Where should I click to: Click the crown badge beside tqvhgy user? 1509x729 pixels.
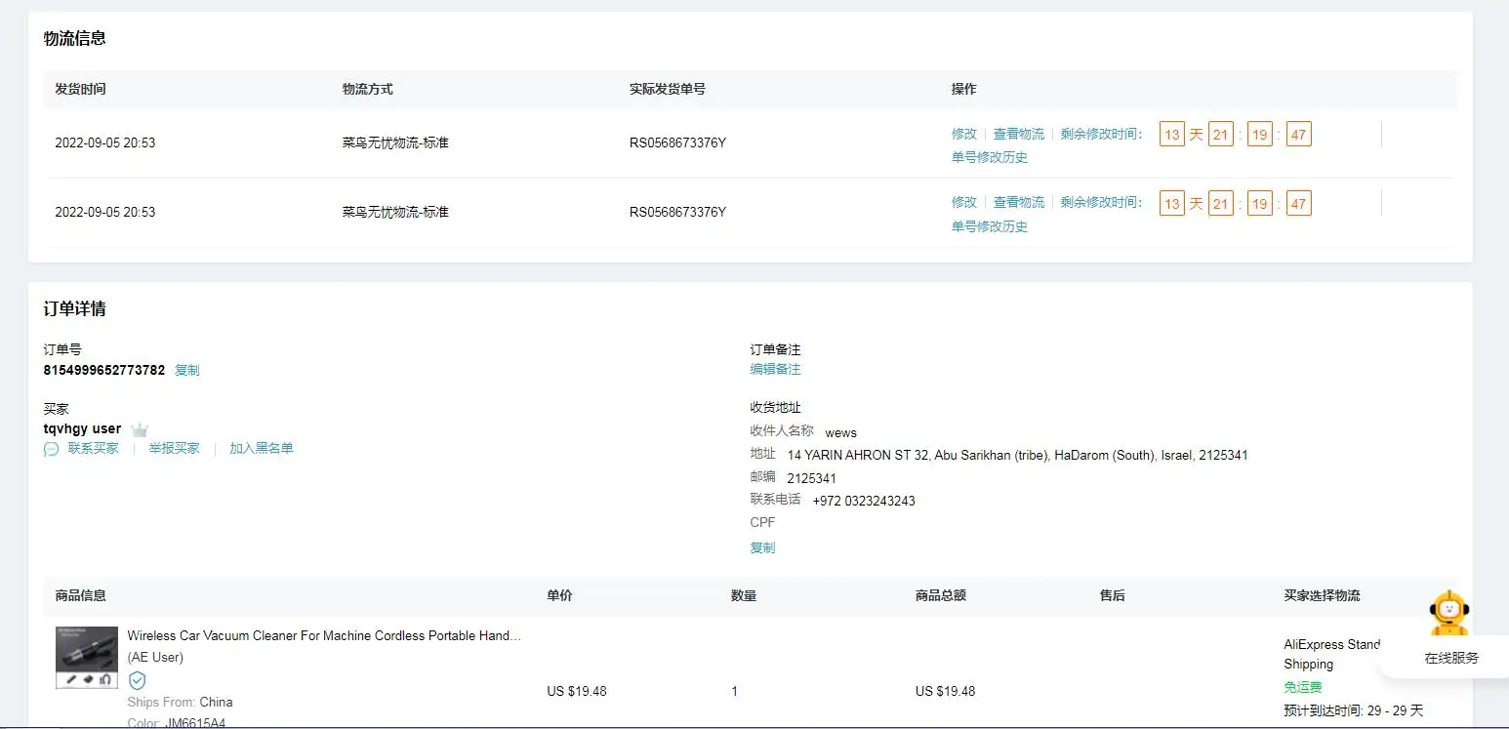(140, 429)
